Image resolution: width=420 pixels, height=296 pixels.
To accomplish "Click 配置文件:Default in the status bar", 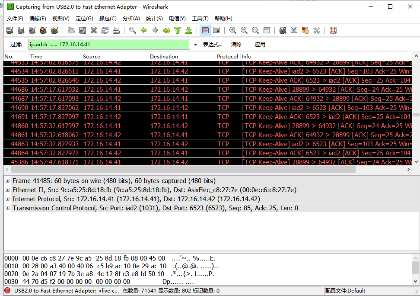I will [345, 291].
